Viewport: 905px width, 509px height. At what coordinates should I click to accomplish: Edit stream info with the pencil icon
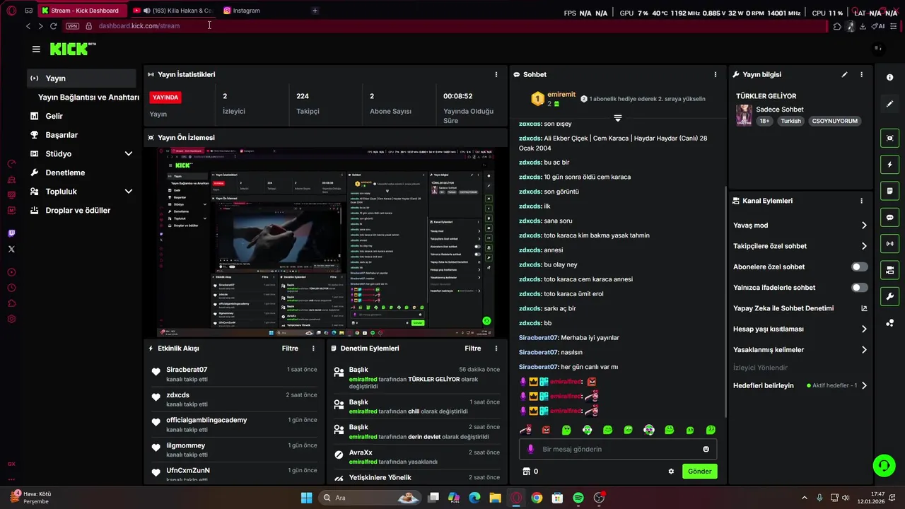(x=844, y=74)
